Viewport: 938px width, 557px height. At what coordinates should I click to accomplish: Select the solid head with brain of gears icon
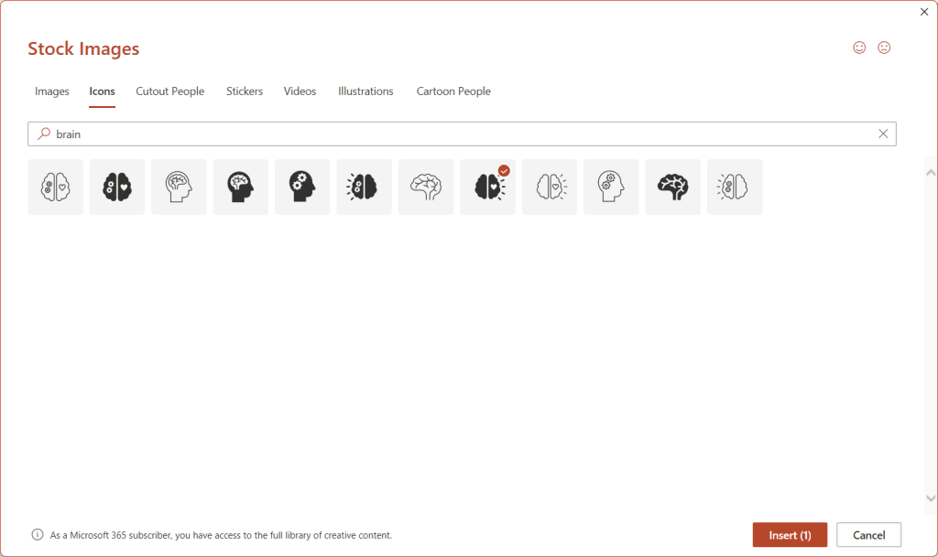[240, 187]
